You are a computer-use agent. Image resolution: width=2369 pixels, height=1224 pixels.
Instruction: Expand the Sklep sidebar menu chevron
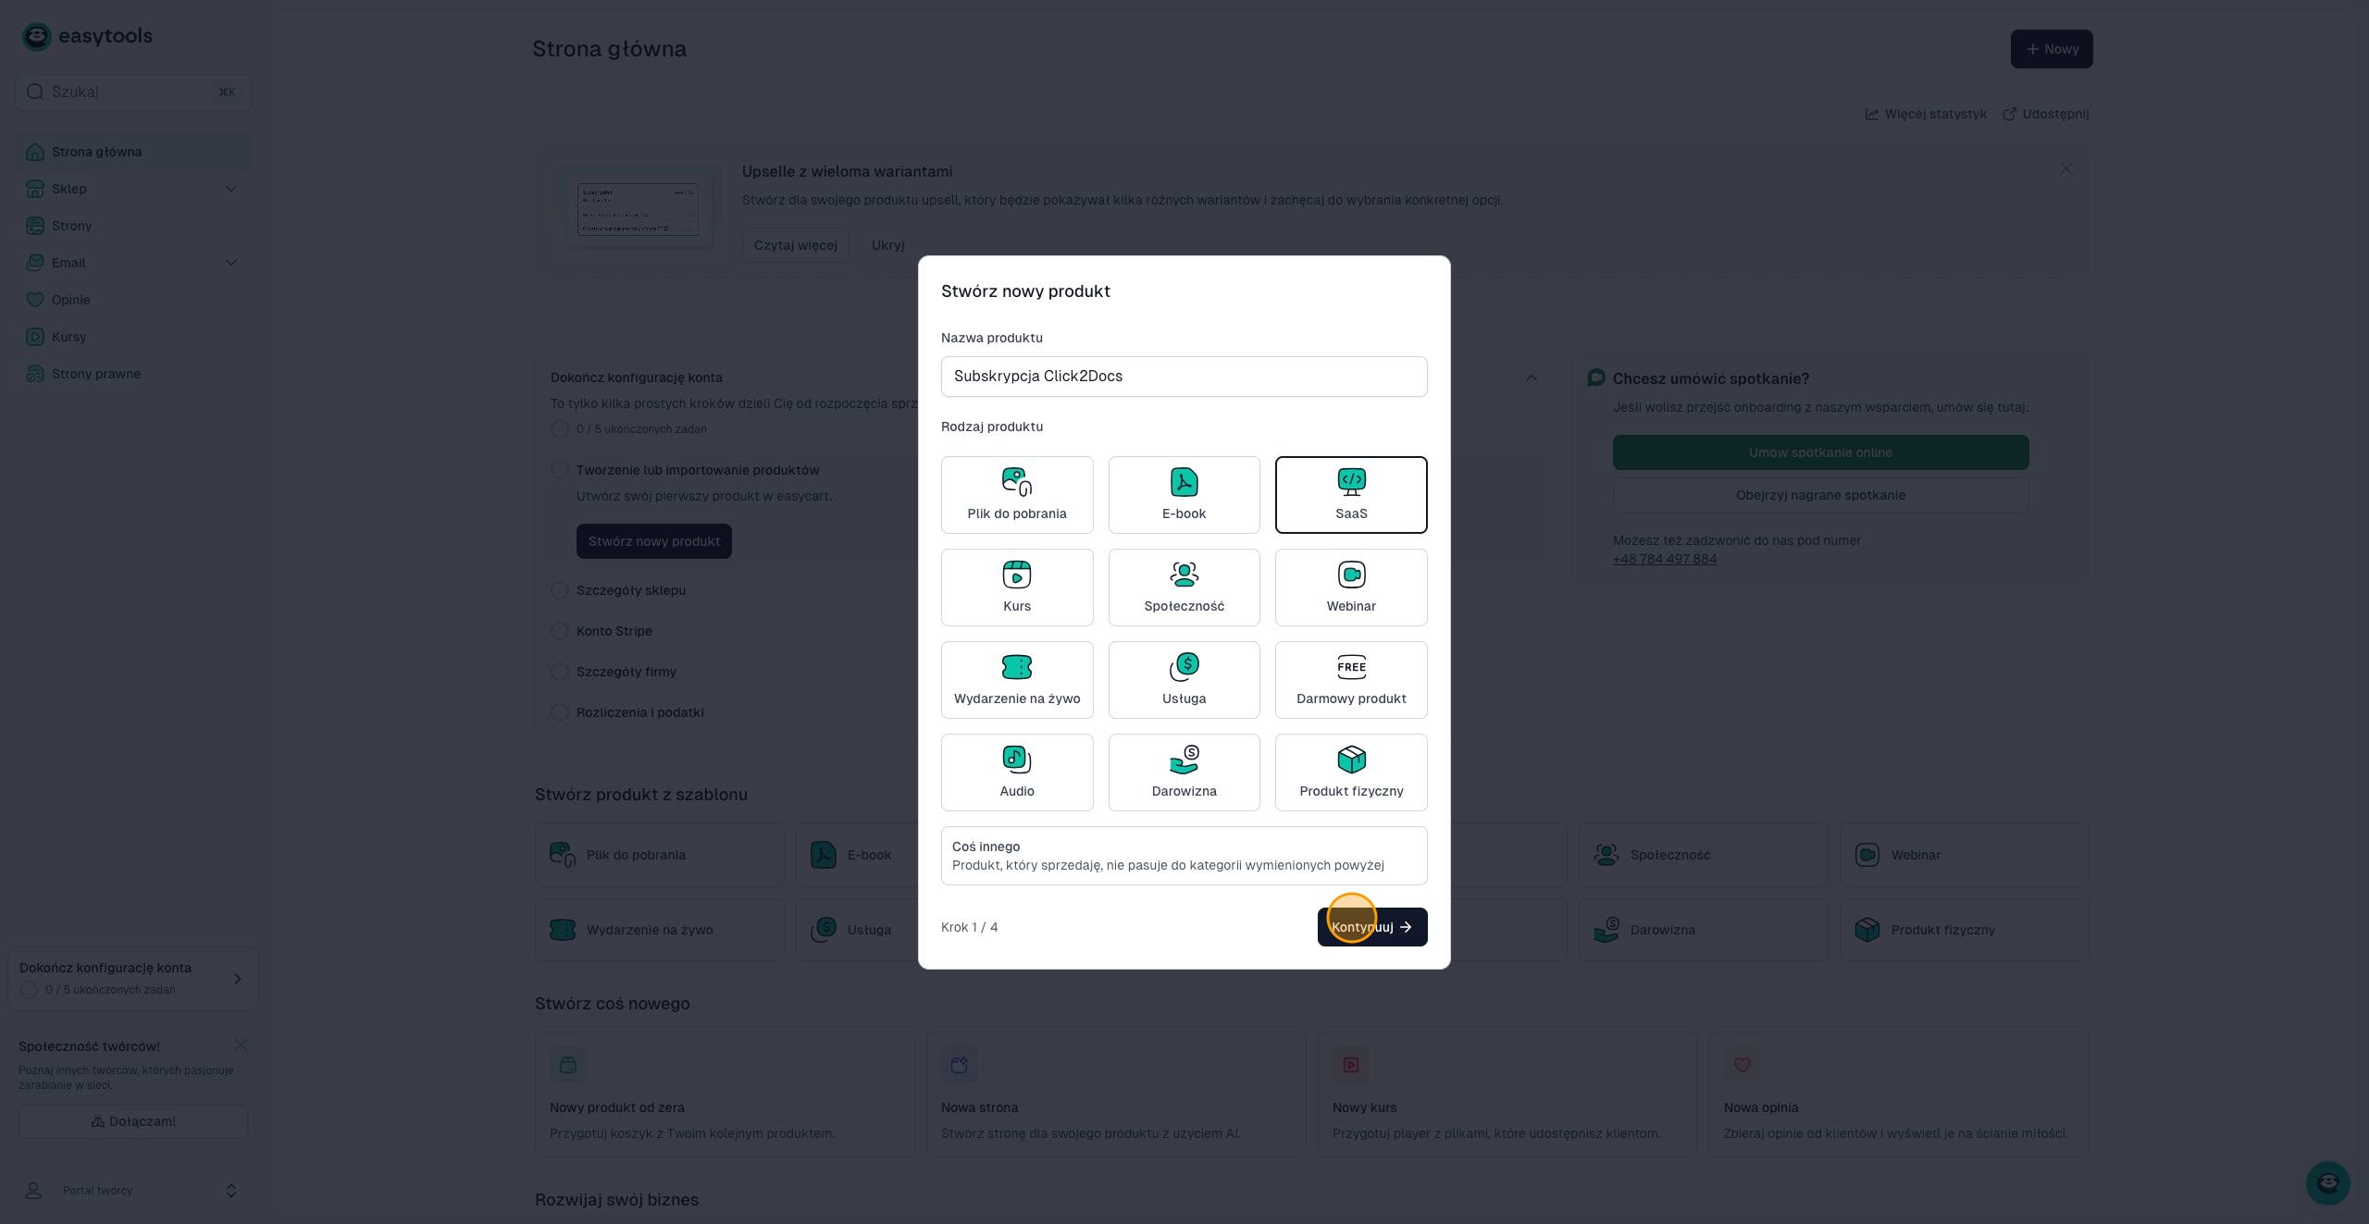pyautogui.click(x=231, y=189)
